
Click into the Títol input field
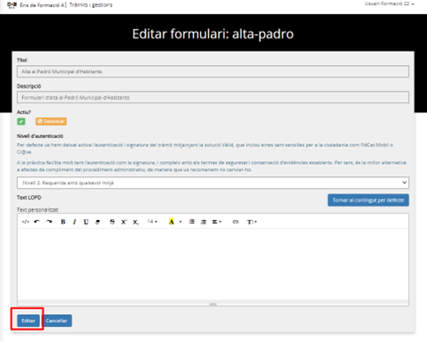click(x=213, y=71)
